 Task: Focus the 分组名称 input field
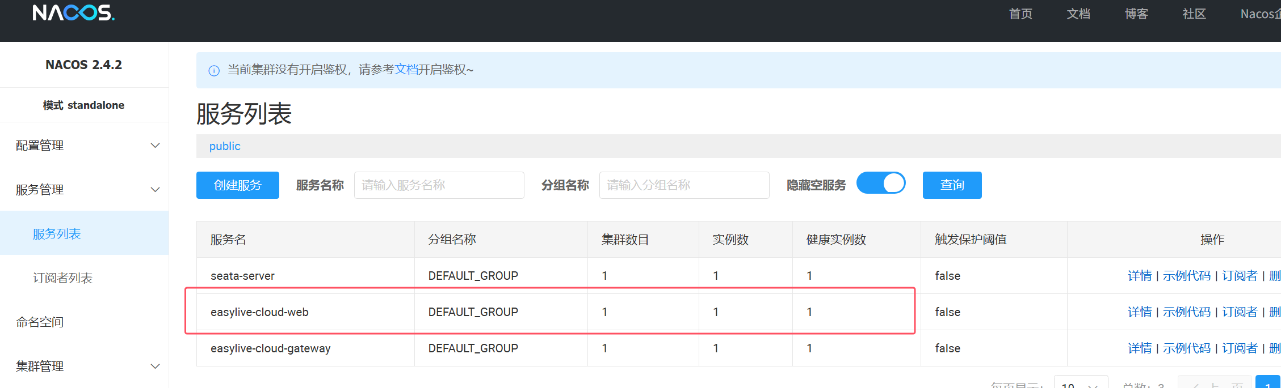[x=684, y=185]
